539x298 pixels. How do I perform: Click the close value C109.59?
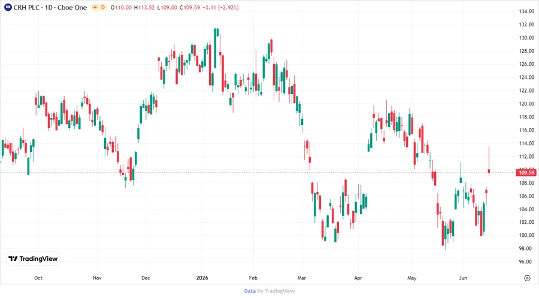[x=190, y=8]
